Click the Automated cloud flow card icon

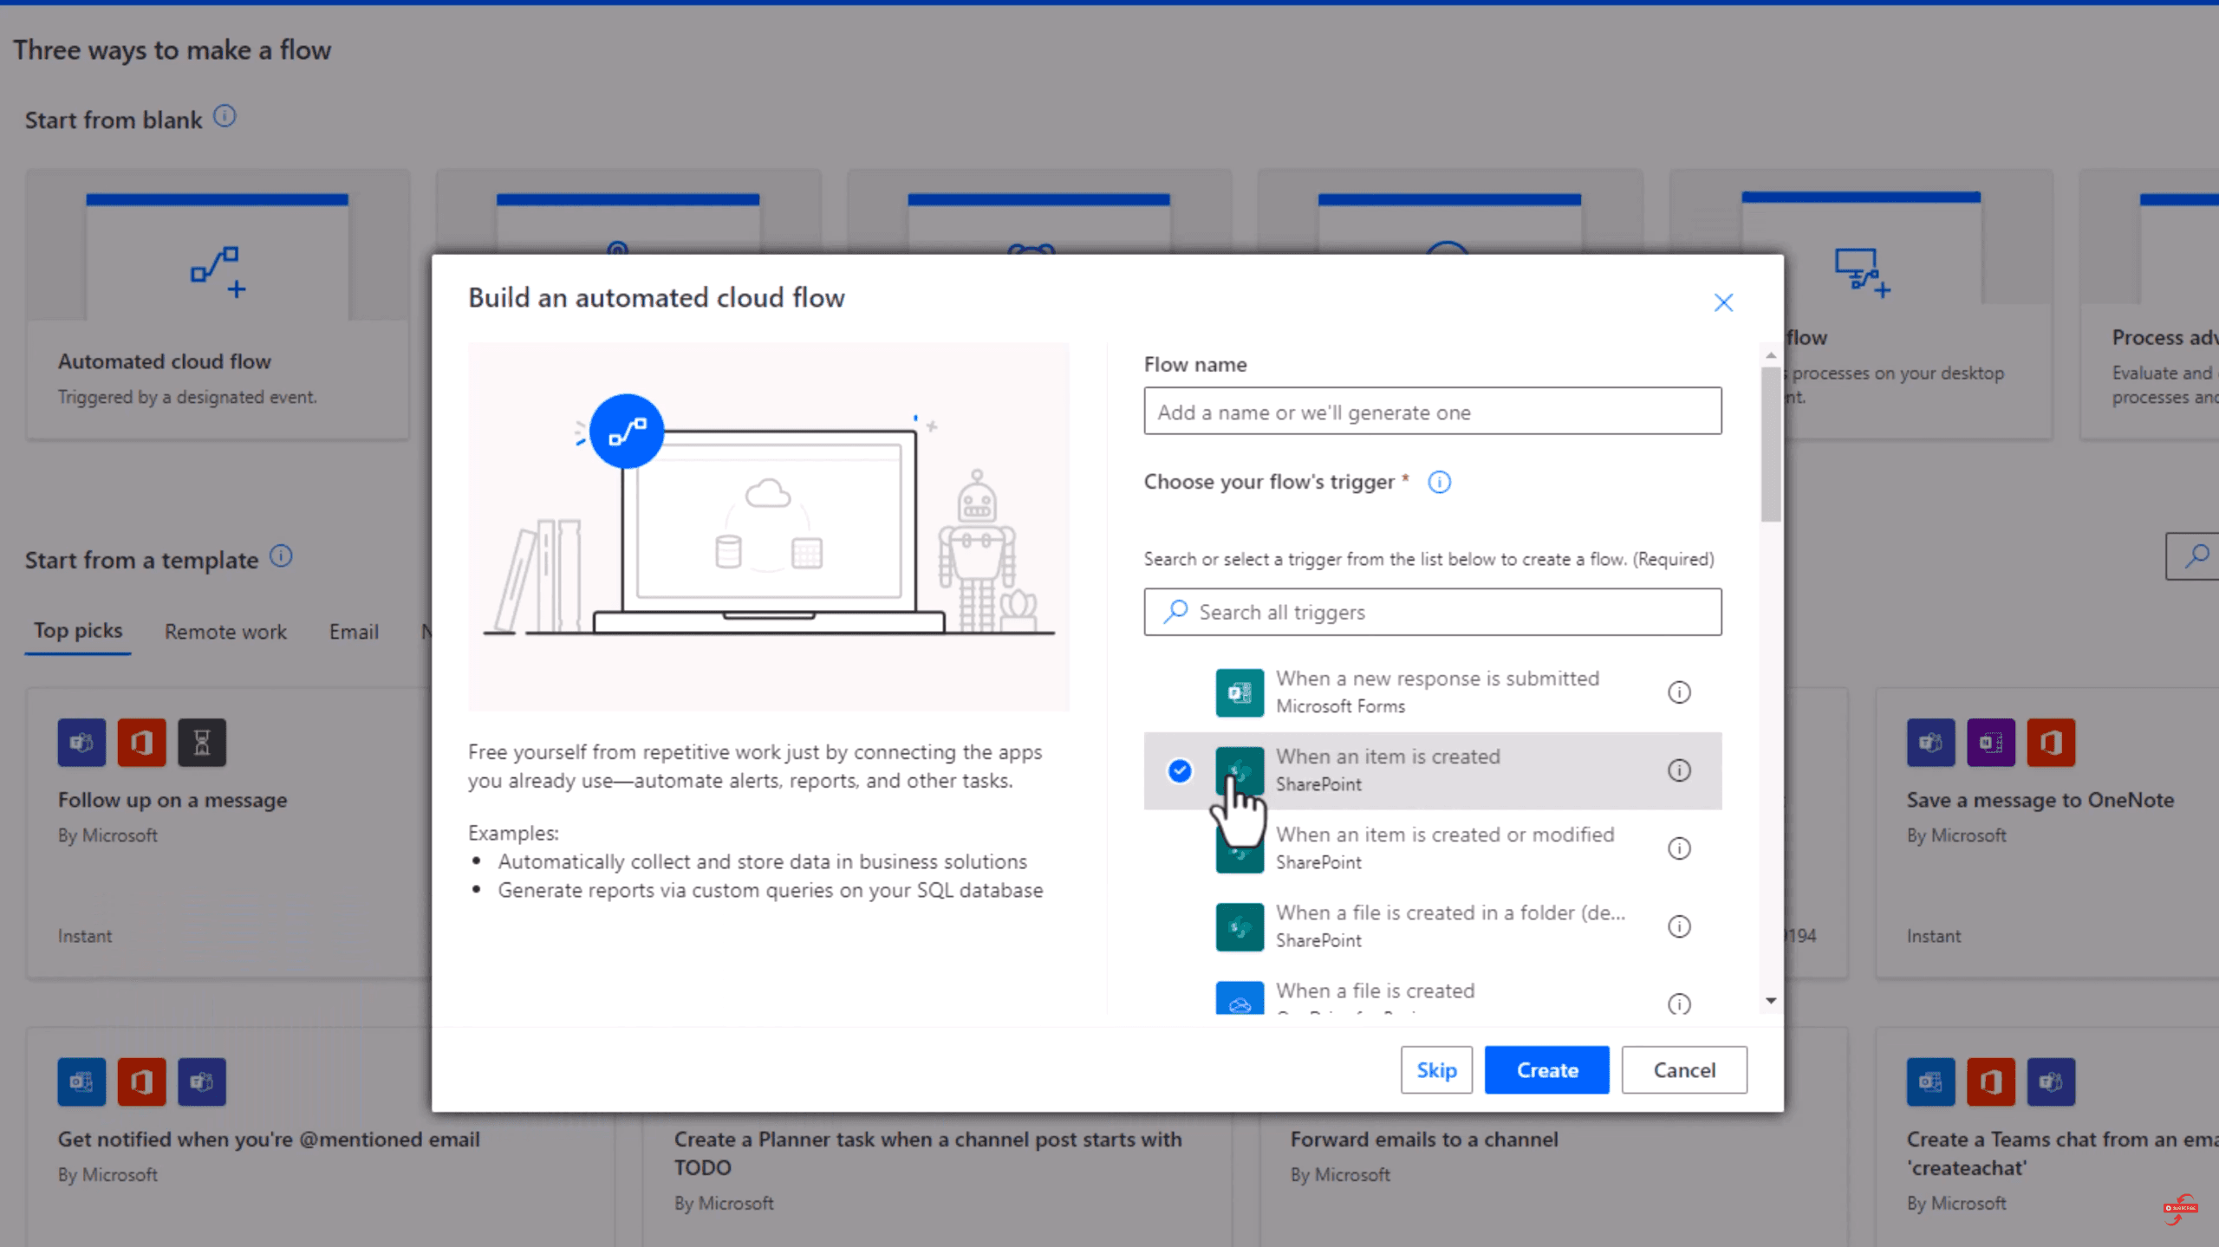click(218, 271)
